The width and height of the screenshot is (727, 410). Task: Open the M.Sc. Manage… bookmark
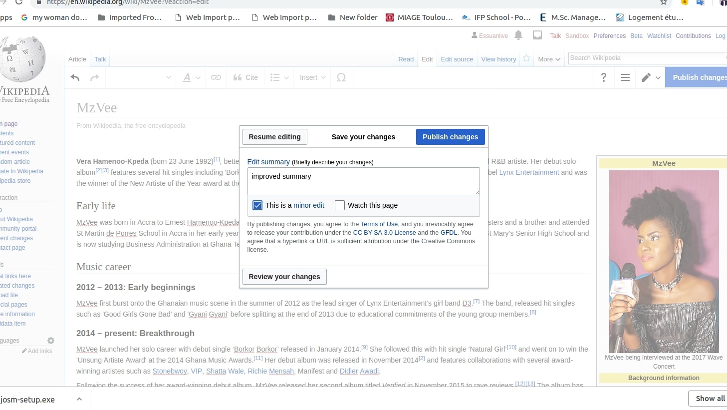[x=573, y=17]
